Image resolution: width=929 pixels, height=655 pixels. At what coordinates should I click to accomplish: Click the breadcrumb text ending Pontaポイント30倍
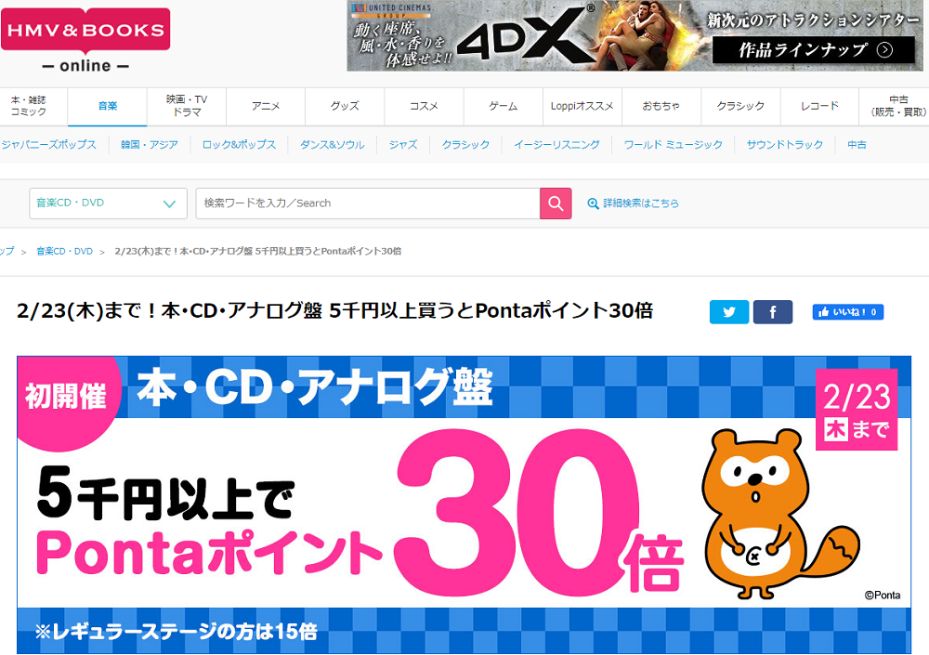pyautogui.click(x=257, y=252)
